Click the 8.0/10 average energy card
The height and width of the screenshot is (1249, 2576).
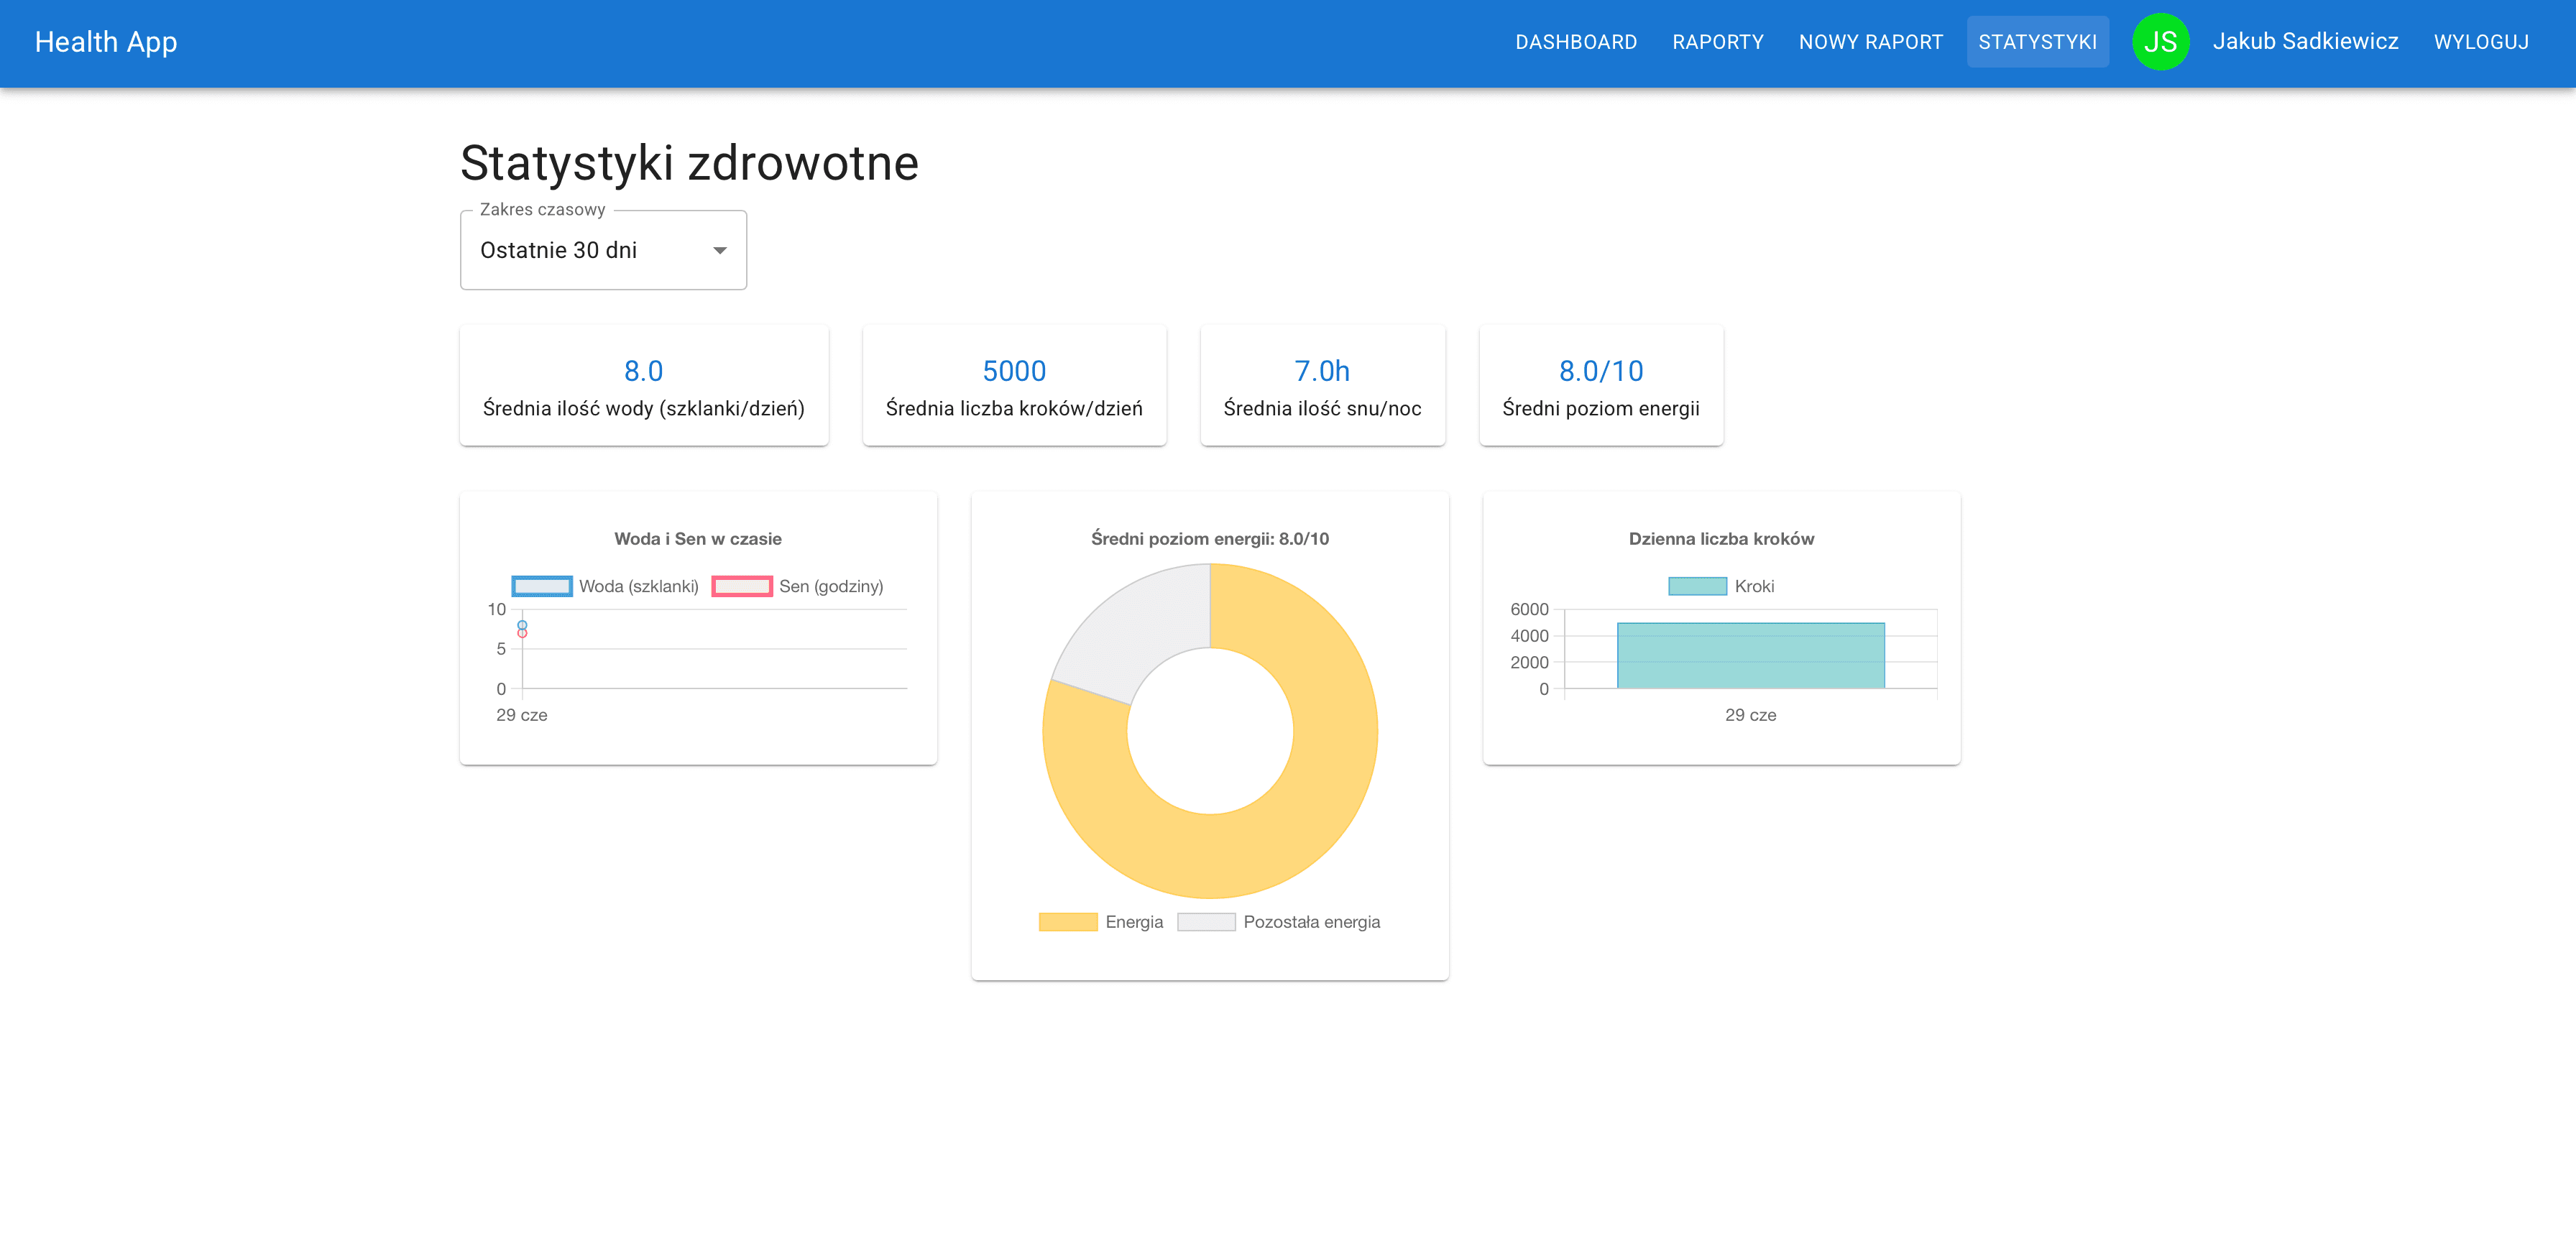click(x=1601, y=385)
